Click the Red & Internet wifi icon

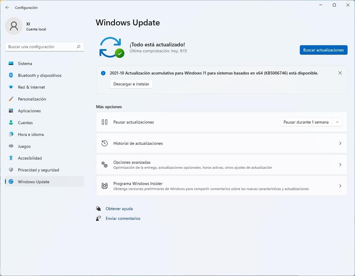click(x=11, y=87)
